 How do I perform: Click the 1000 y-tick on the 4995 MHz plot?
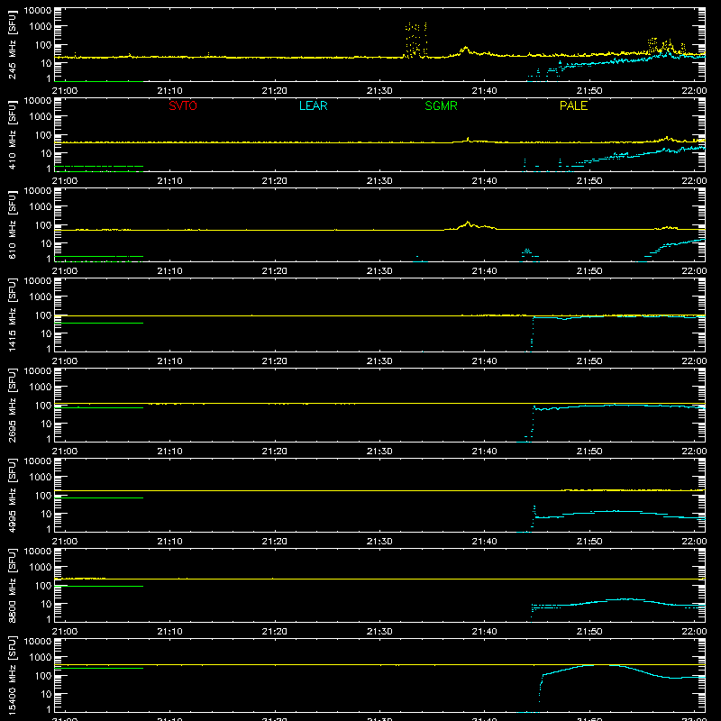click(41, 478)
